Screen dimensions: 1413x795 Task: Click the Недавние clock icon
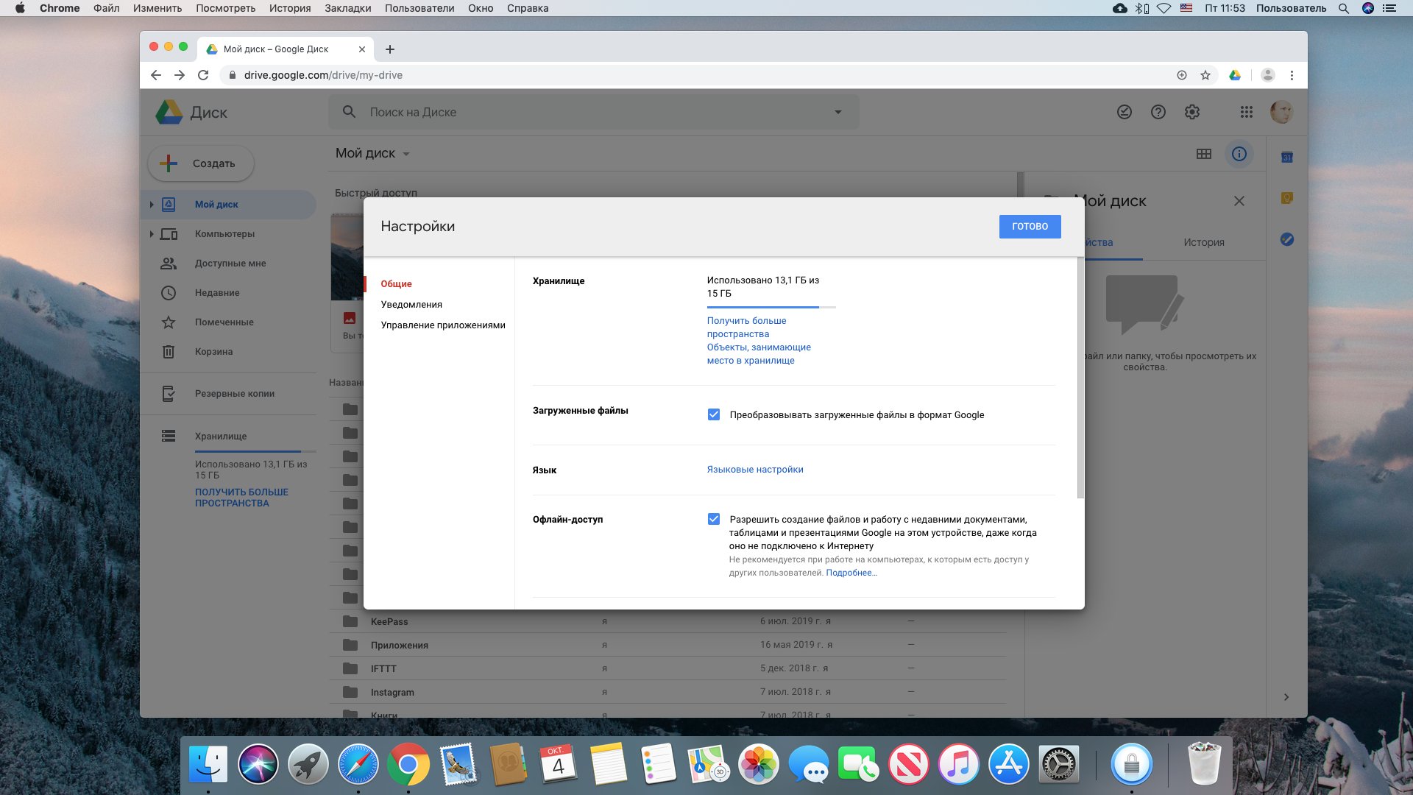169,292
